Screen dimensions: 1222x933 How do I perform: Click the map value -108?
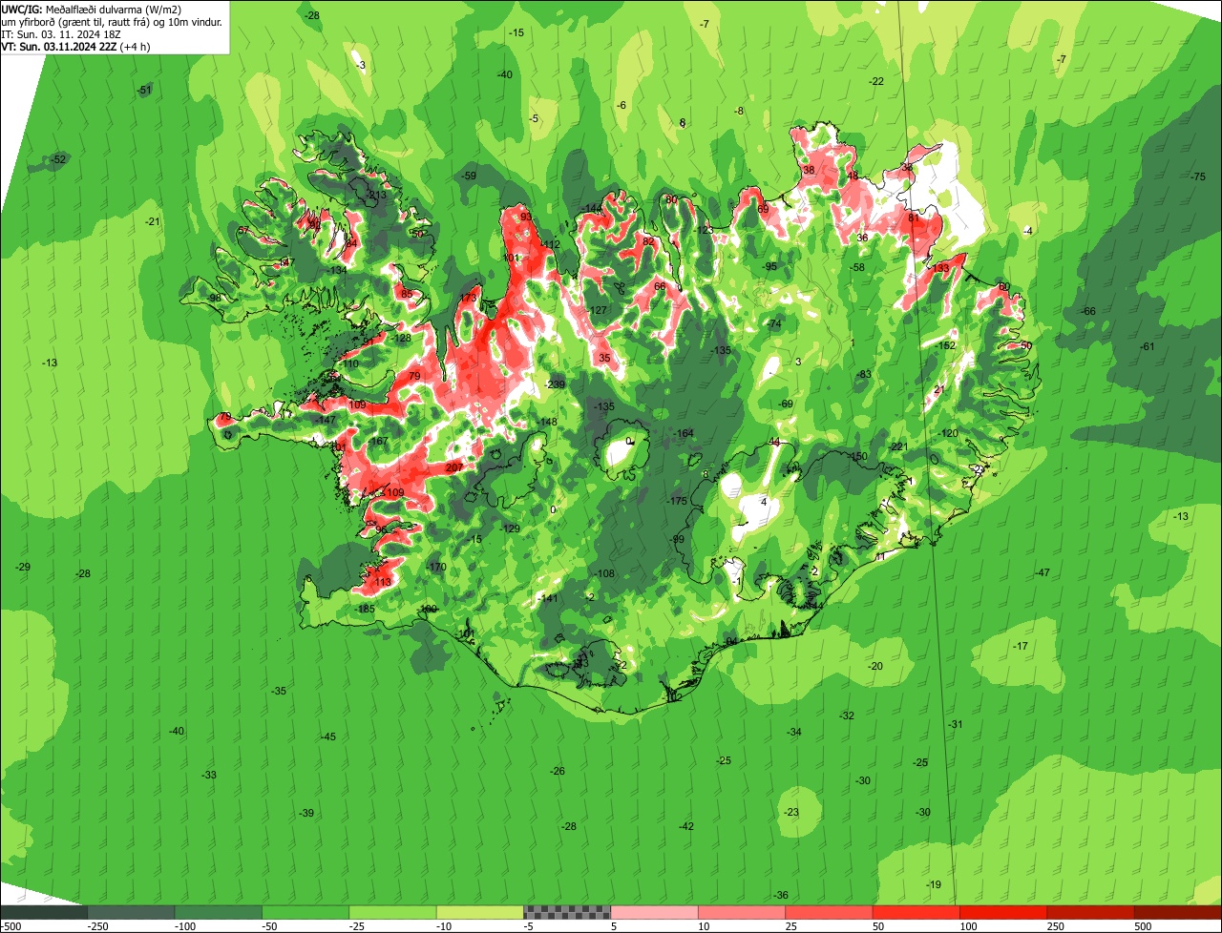(605, 573)
